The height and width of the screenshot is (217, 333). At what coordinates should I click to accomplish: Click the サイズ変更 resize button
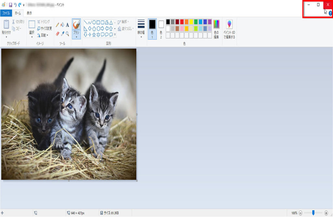coord(44,28)
